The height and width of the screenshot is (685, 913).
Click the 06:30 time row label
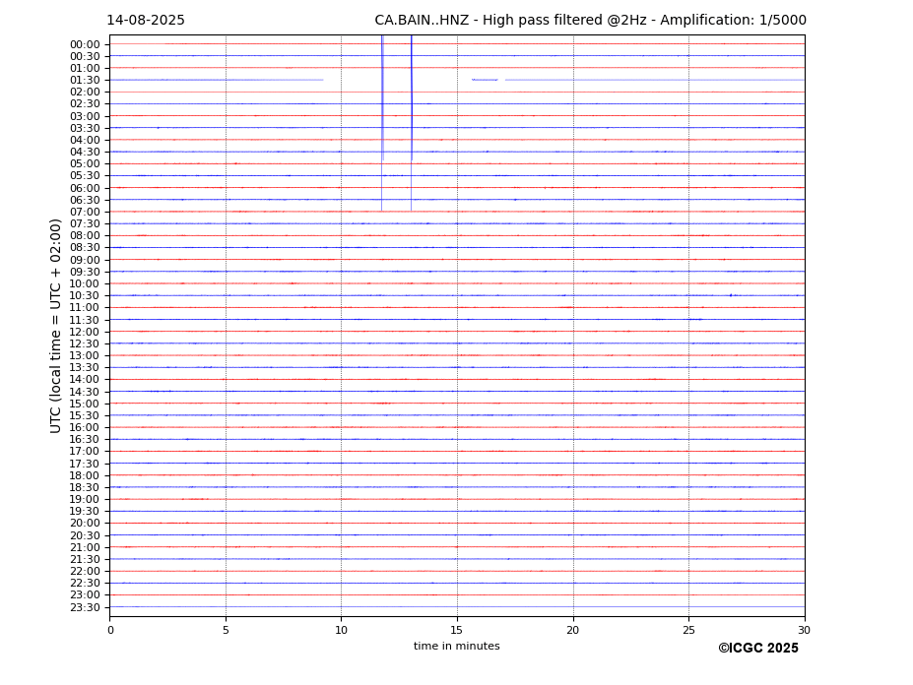[85, 200]
